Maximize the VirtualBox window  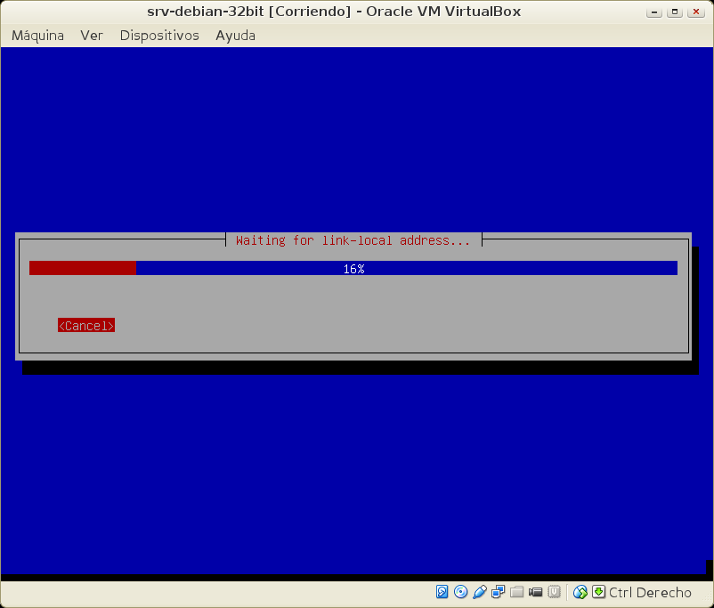coord(676,12)
